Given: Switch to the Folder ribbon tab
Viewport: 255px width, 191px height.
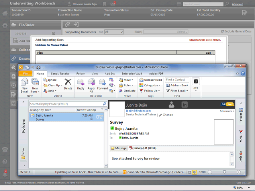Looking at the screenshot, I should click(80, 74).
